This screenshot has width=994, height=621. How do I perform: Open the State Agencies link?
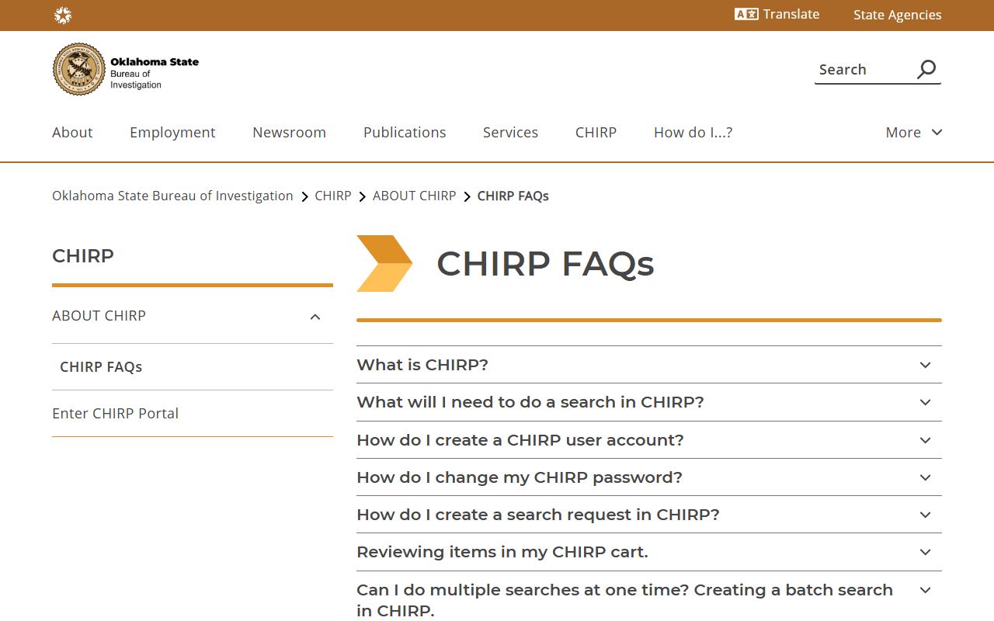coord(897,15)
